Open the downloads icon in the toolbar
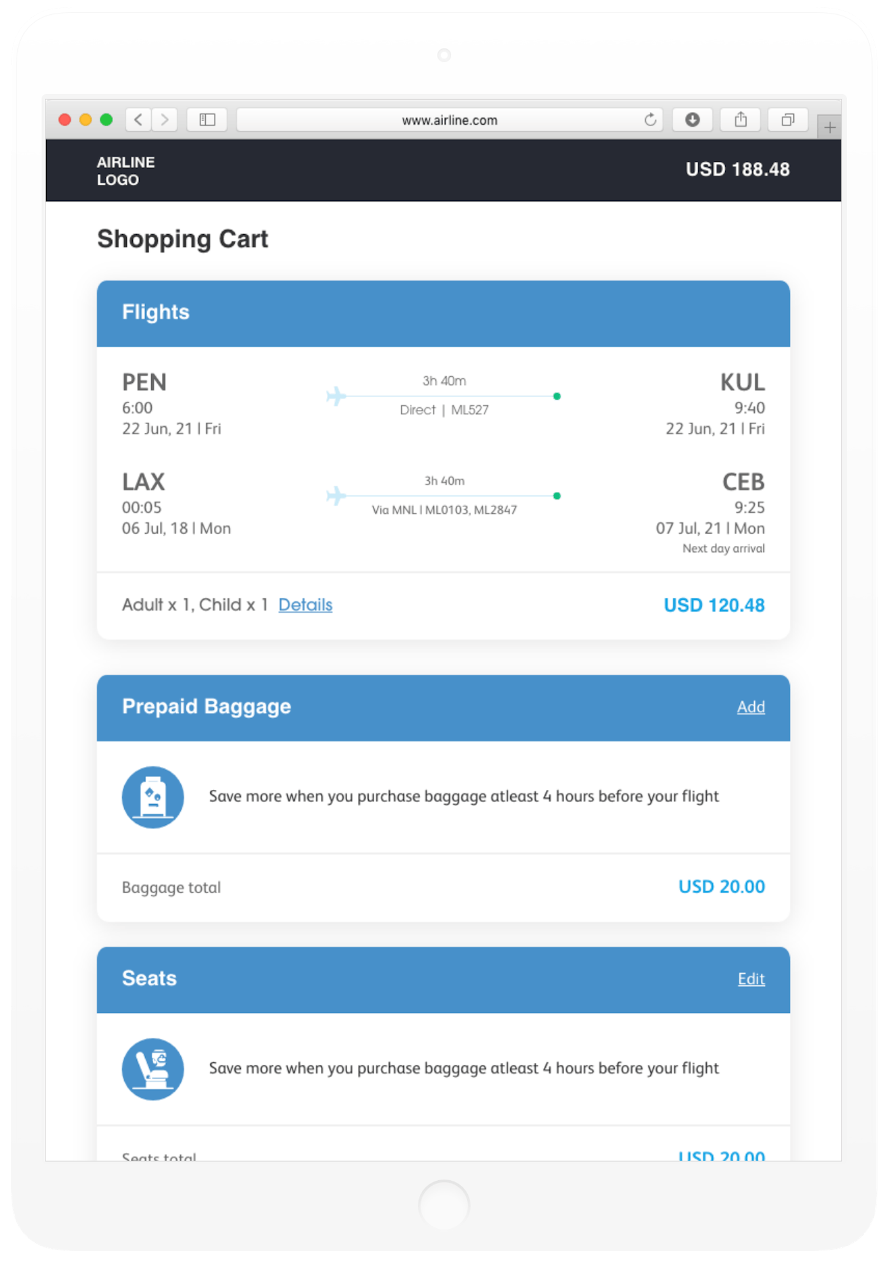 pos(693,119)
